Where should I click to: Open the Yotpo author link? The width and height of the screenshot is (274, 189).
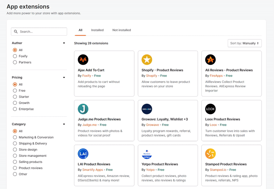150,169
